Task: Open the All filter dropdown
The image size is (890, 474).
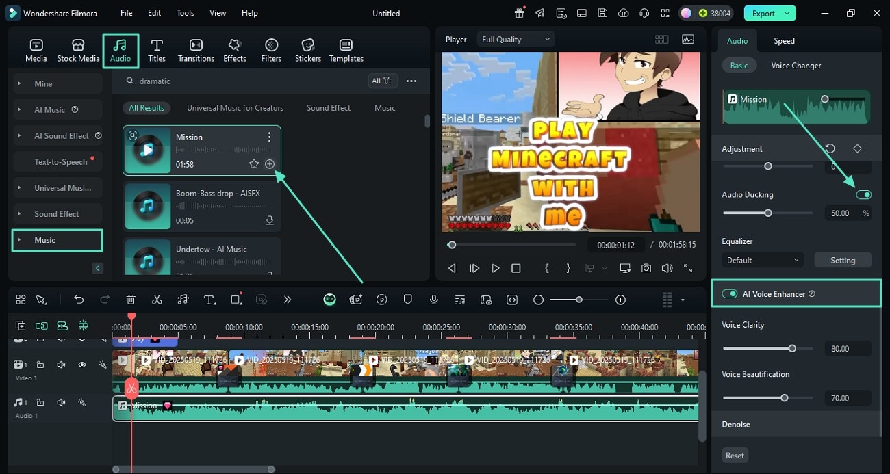Action: point(382,81)
